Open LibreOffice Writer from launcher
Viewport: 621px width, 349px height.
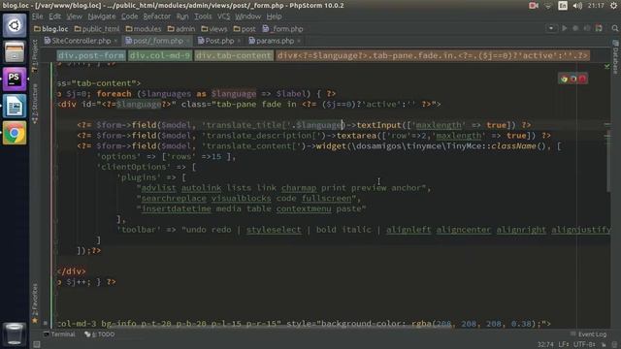coord(15,106)
